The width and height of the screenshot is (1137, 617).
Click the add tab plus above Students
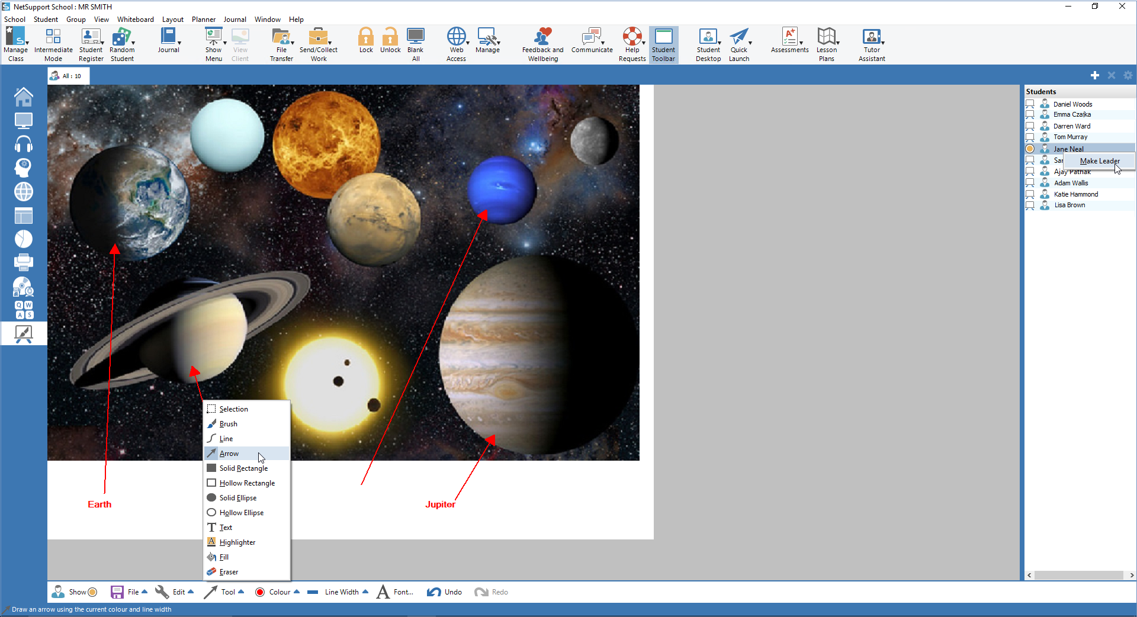click(x=1095, y=75)
